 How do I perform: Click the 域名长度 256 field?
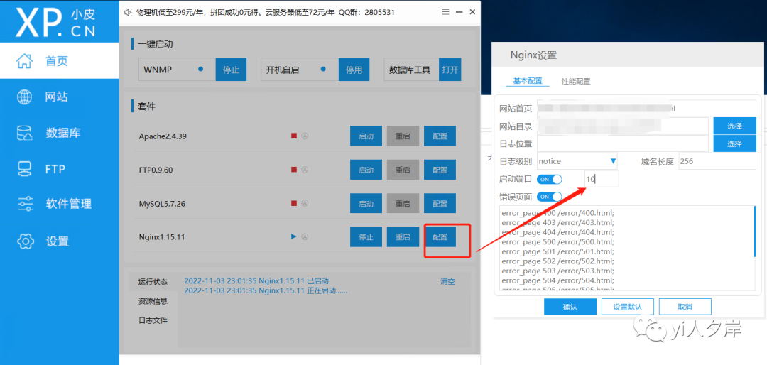click(717, 161)
